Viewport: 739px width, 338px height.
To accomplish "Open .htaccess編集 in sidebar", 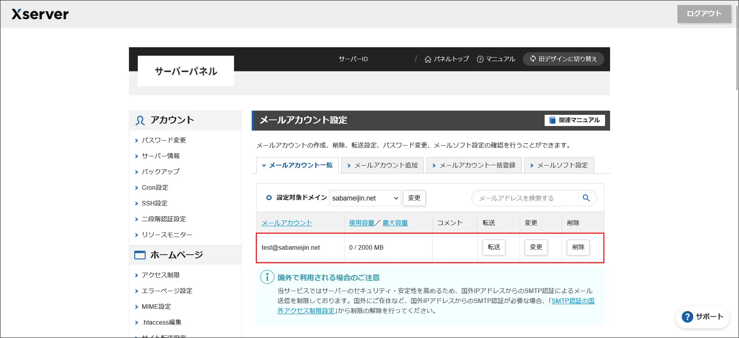I will point(161,322).
